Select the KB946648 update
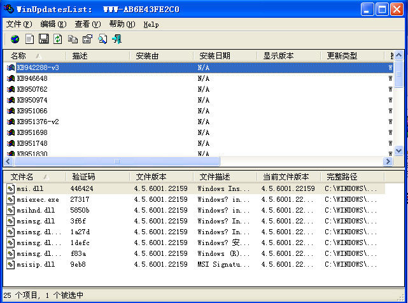Image resolution: width=408 pixels, height=303 pixels. (199, 78)
